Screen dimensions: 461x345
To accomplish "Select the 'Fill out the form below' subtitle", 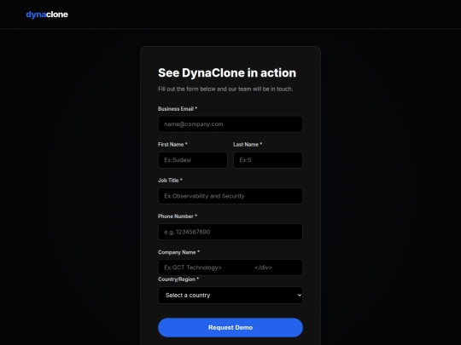I will point(225,89).
